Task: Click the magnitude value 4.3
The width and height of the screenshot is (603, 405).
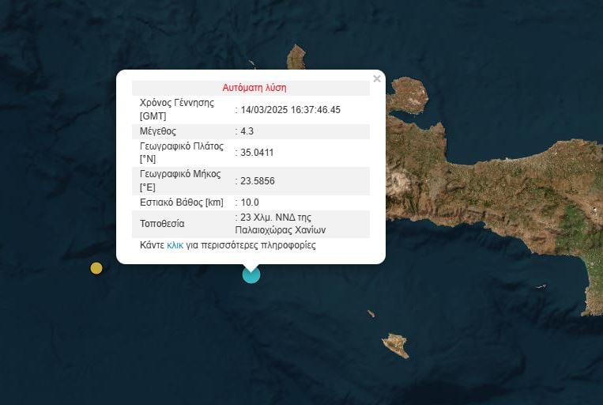Action: pos(247,131)
